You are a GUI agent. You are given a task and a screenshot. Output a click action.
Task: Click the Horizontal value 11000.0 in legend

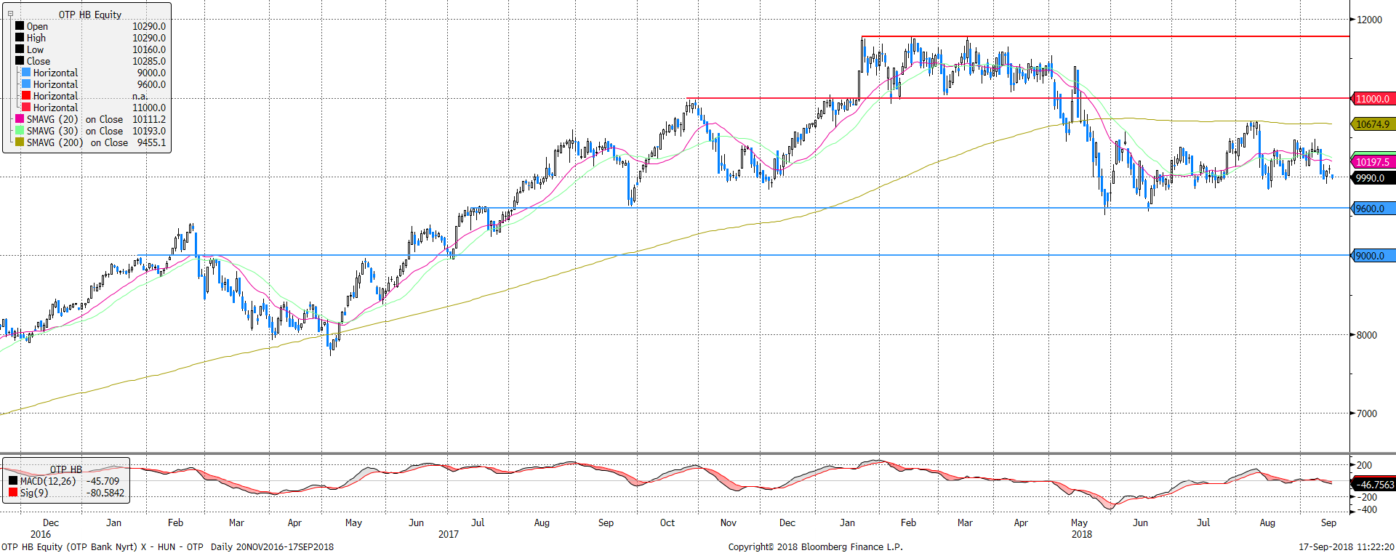[x=149, y=108]
